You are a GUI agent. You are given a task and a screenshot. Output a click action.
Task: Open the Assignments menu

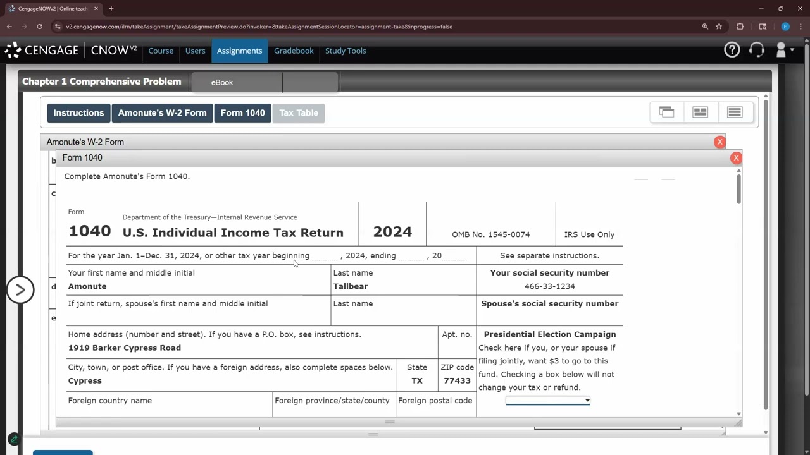(x=239, y=51)
